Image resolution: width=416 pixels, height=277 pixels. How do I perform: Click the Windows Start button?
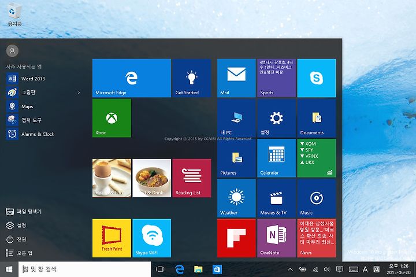coord(9,269)
